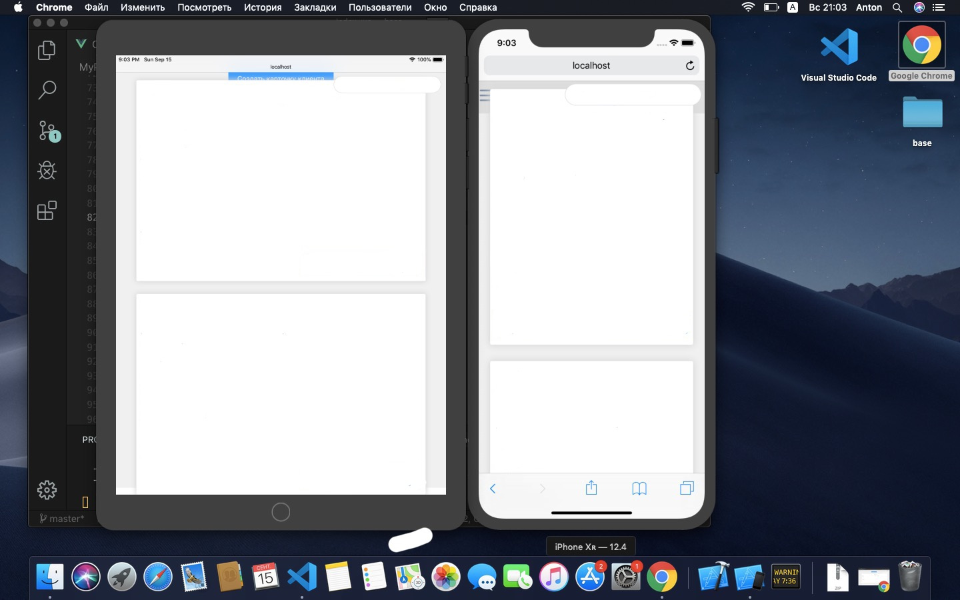Open the Посмотреть menu
This screenshot has height=600, width=960.
click(x=204, y=7)
